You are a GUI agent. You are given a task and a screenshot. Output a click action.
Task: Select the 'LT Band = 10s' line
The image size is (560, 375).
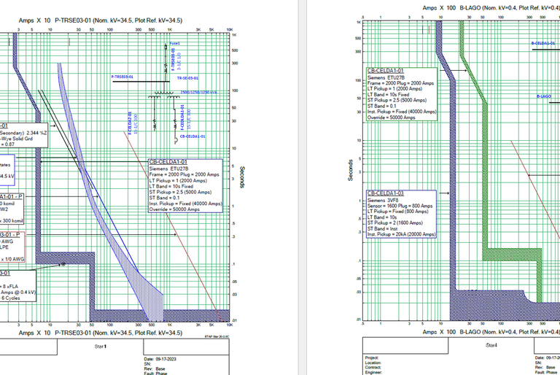(382, 217)
